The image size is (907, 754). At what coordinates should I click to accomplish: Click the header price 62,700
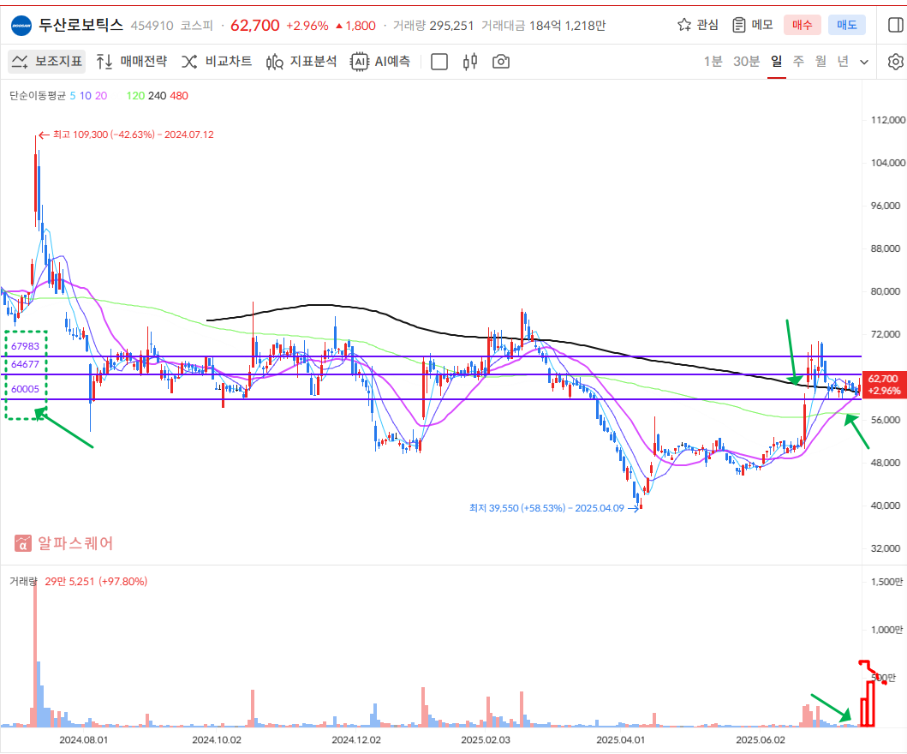255,26
